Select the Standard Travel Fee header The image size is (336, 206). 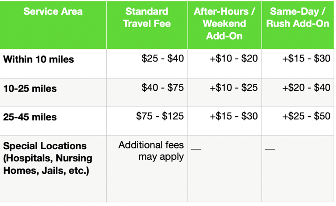(147, 25)
